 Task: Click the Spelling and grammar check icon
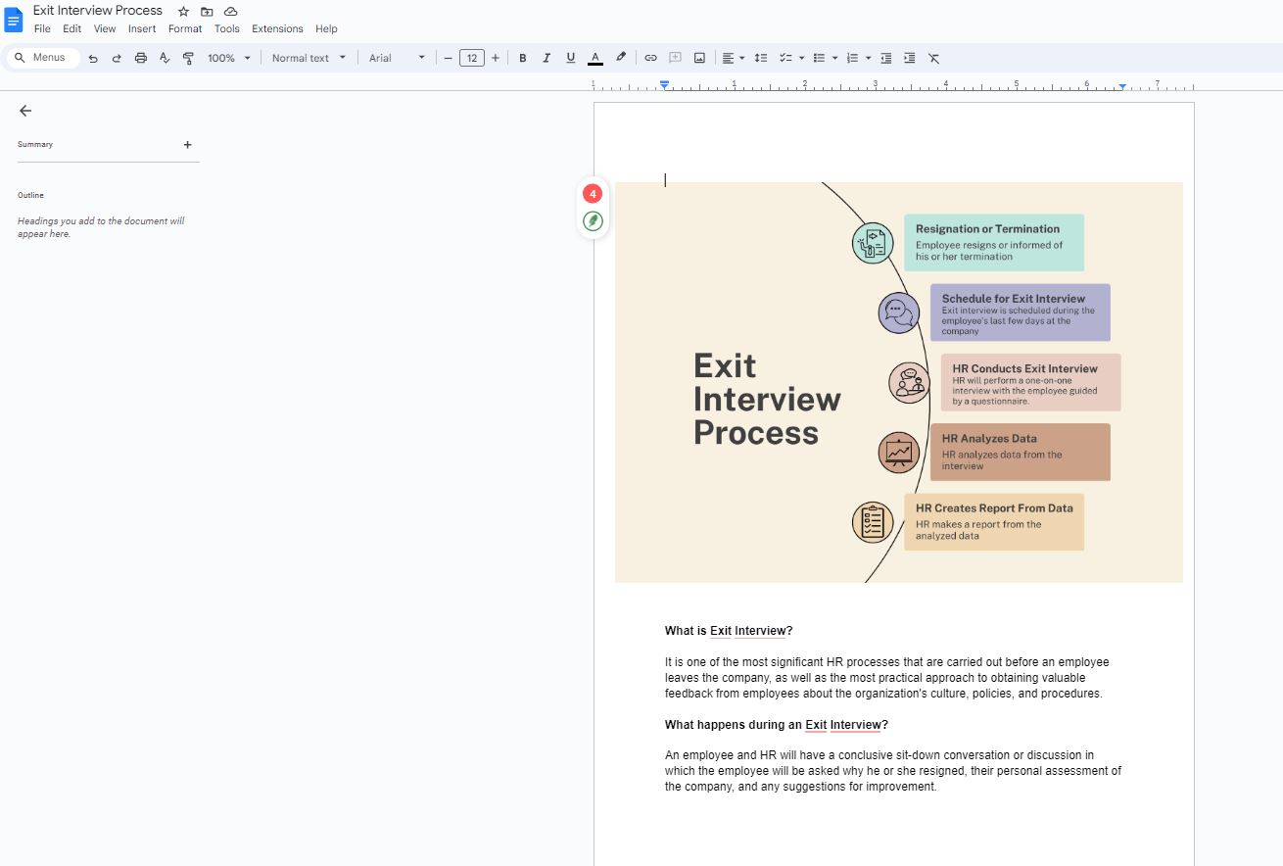(165, 58)
